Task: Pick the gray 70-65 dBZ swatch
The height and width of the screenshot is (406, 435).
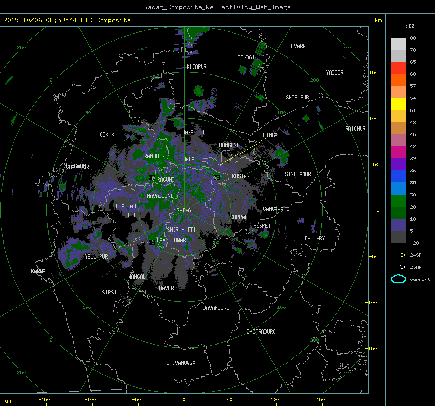Action: (398, 56)
